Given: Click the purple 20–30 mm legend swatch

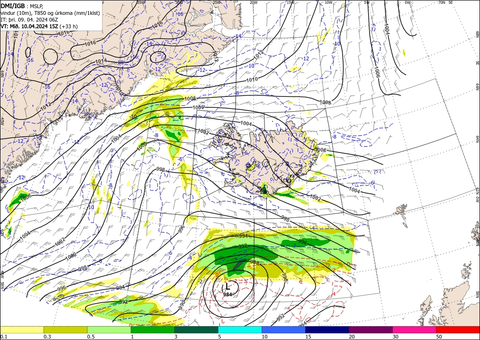Looking at the screenshot, I should click(x=371, y=329).
